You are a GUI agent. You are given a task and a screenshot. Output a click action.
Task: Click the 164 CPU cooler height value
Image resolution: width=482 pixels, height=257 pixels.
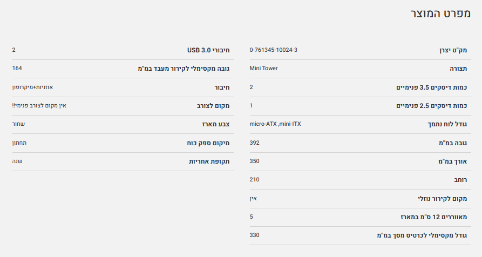[17, 69]
